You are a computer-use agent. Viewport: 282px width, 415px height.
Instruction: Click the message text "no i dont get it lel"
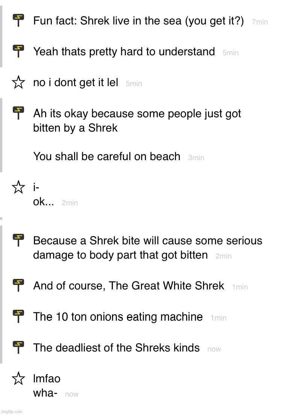click(76, 82)
